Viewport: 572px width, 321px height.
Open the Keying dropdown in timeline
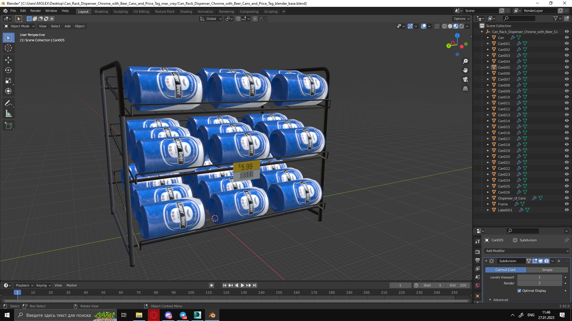coord(43,285)
